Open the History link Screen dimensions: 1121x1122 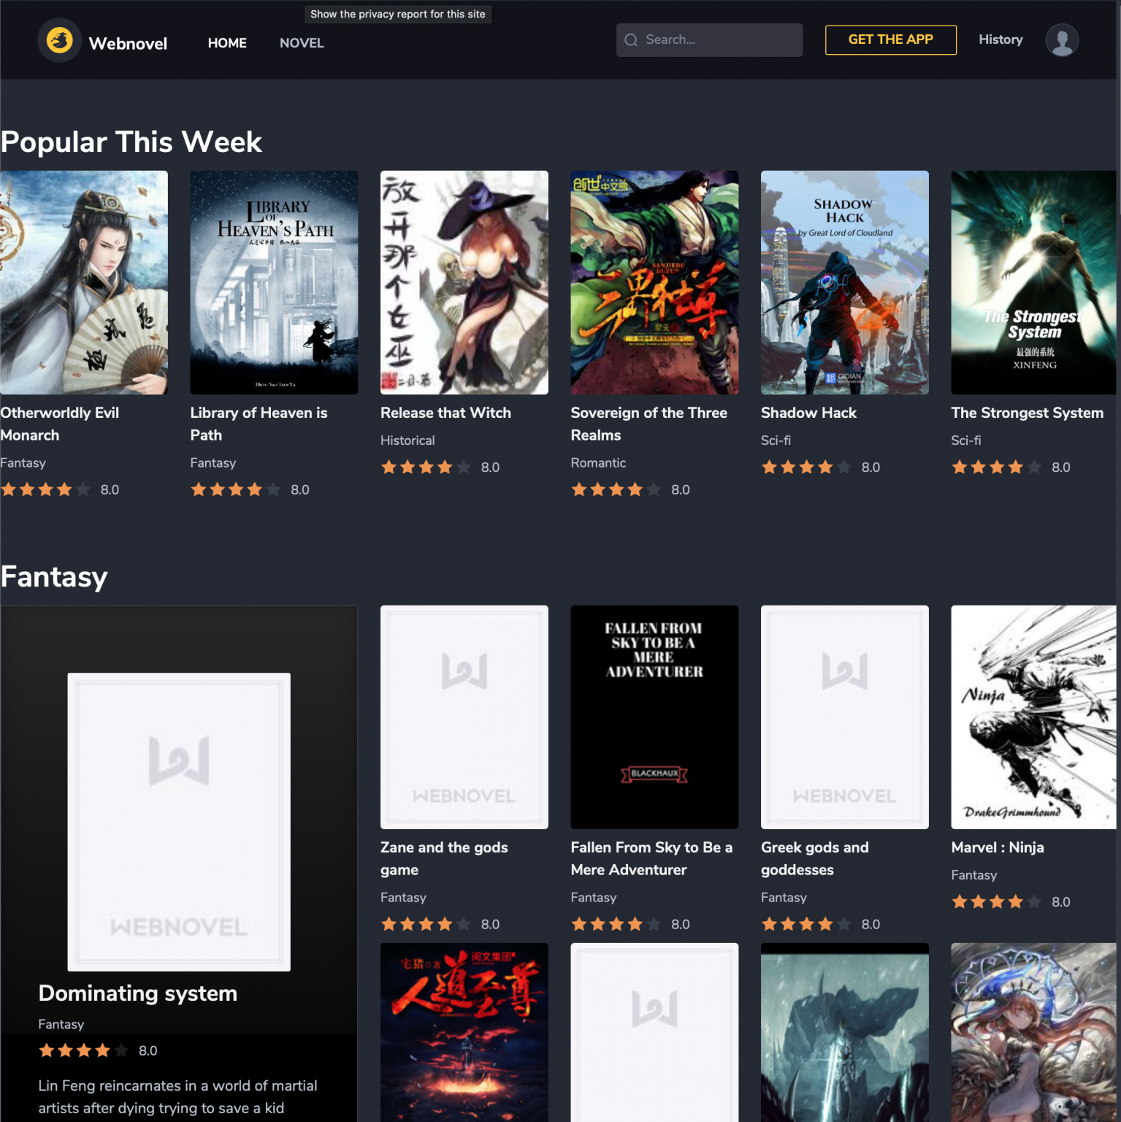click(x=1000, y=39)
